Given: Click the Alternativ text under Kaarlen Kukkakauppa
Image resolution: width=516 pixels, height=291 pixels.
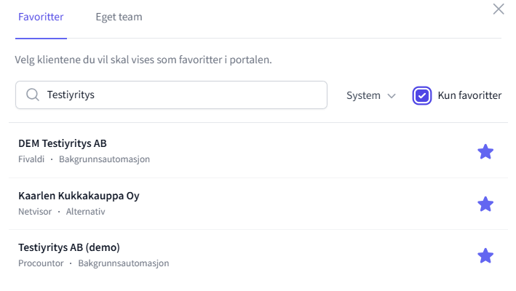Looking at the screenshot, I should click(x=86, y=211).
